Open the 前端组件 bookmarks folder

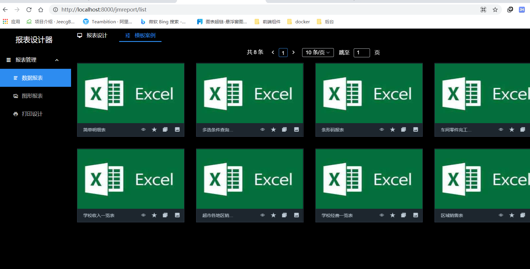267,22
